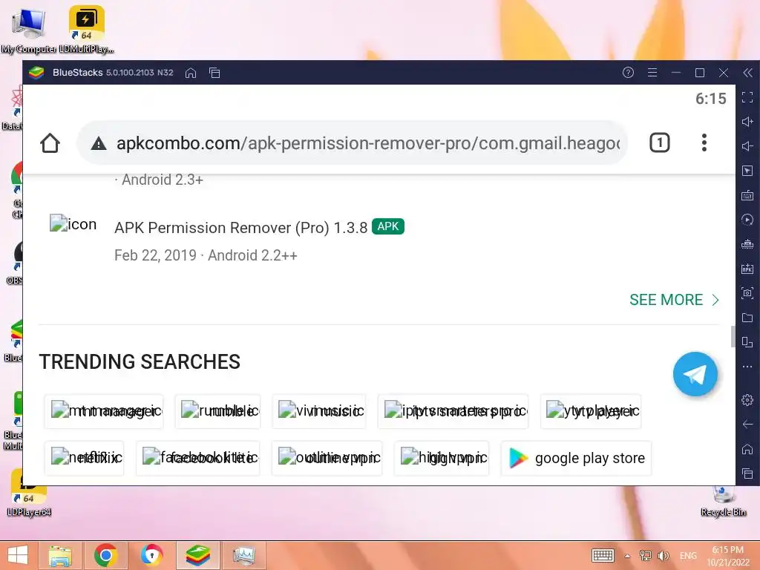Tap the browser home icon
Image resolution: width=760 pixels, height=570 pixels.
(50, 143)
